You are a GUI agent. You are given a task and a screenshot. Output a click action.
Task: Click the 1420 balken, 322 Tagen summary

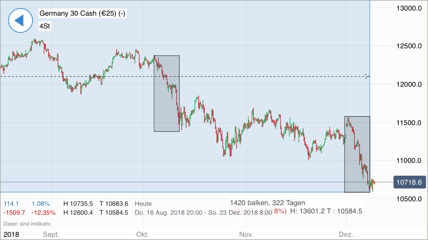pos(268,203)
